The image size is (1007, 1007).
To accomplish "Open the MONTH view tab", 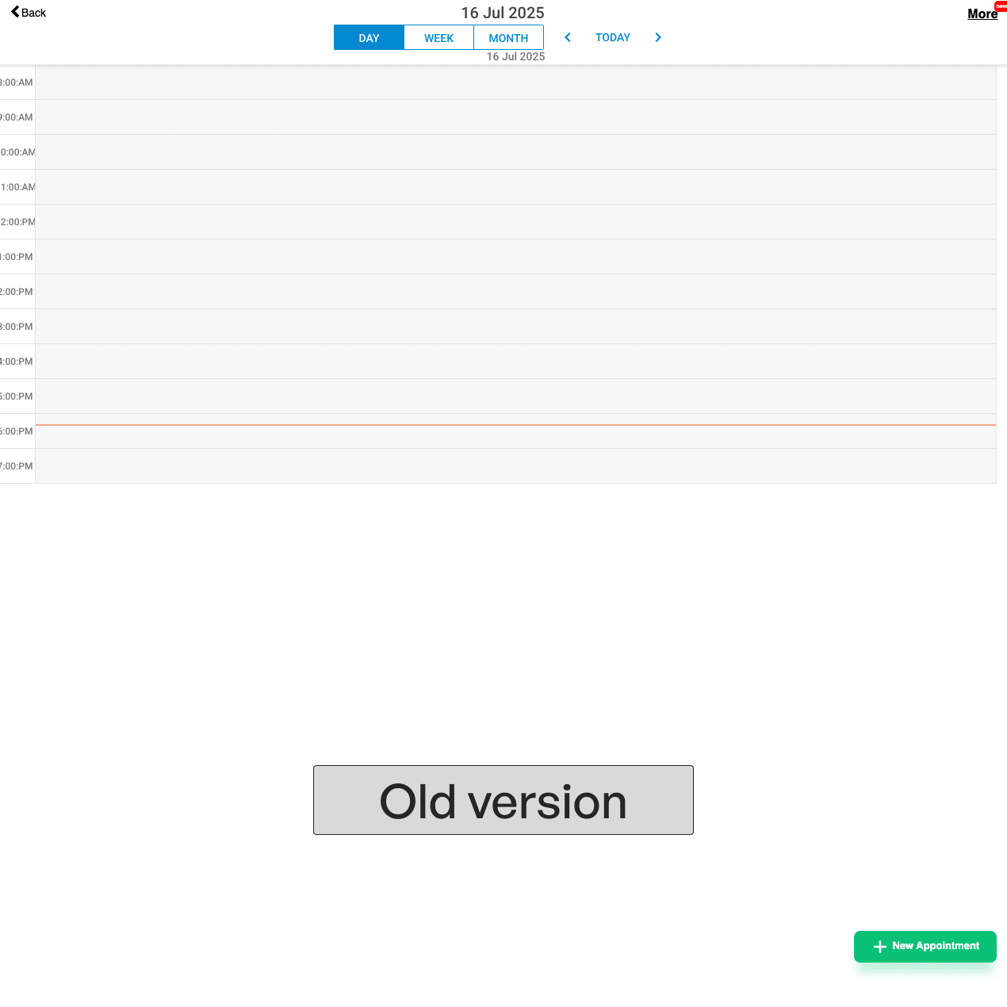I will (508, 38).
